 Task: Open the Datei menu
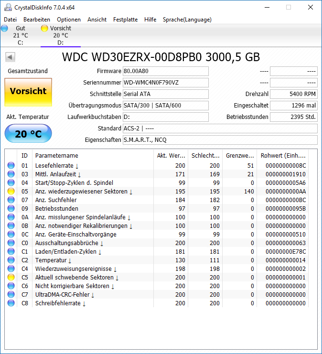coord(11,20)
